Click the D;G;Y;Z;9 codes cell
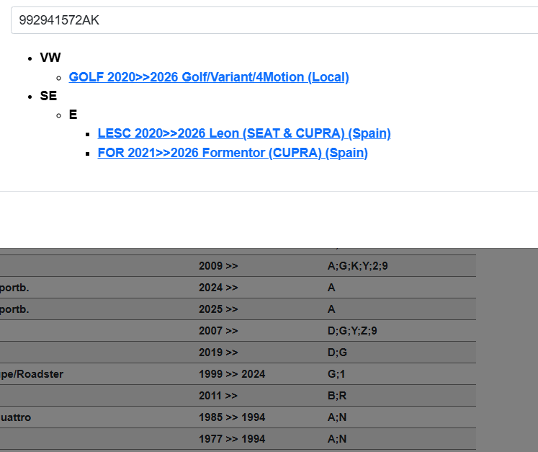Image resolution: width=538 pixels, height=452 pixels. (x=352, y=331)
